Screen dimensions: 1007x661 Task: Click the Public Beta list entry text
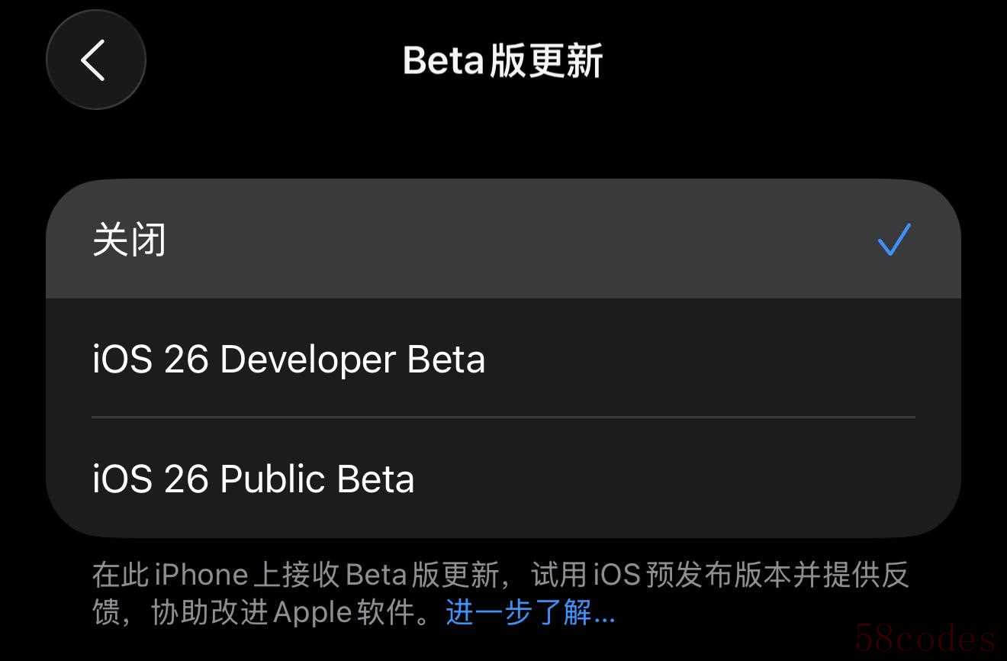[x=253, y=479]
